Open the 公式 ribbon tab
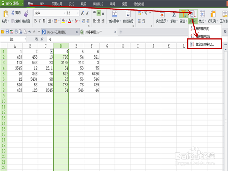The image size is (228, 171). 71,4
